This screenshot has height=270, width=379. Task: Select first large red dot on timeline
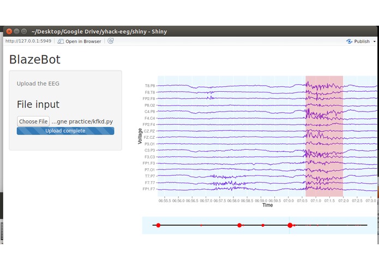click(x=158, y=225)
